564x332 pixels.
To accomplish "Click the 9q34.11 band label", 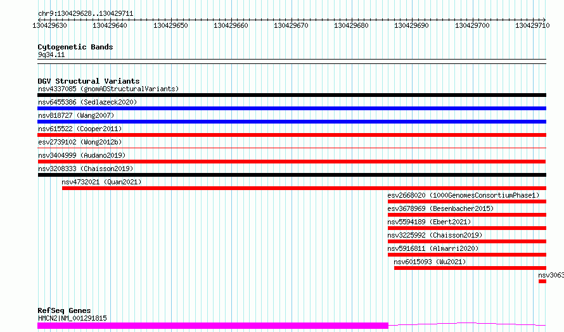I will click(51, 54).
